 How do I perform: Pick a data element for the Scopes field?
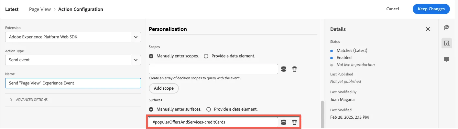(x=284, y=69)
